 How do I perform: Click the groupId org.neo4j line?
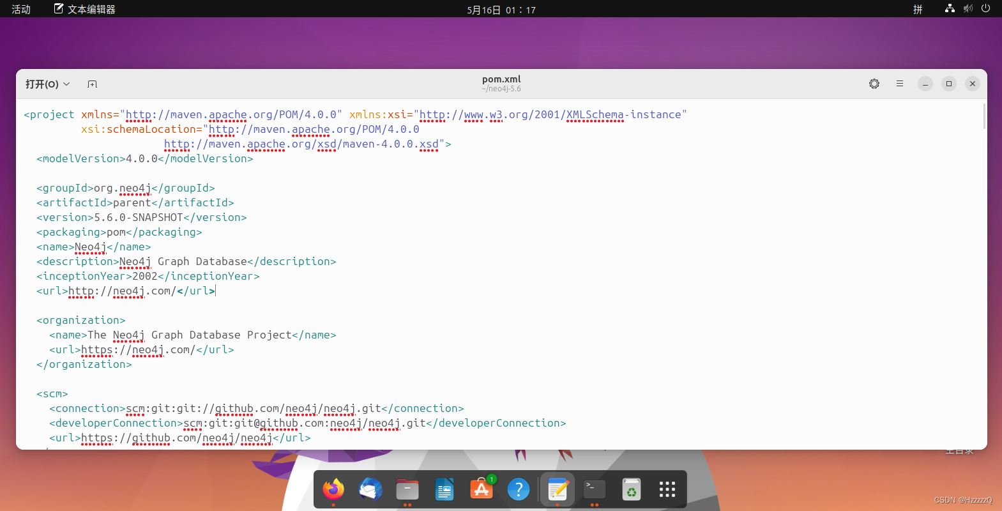point(126,188)
